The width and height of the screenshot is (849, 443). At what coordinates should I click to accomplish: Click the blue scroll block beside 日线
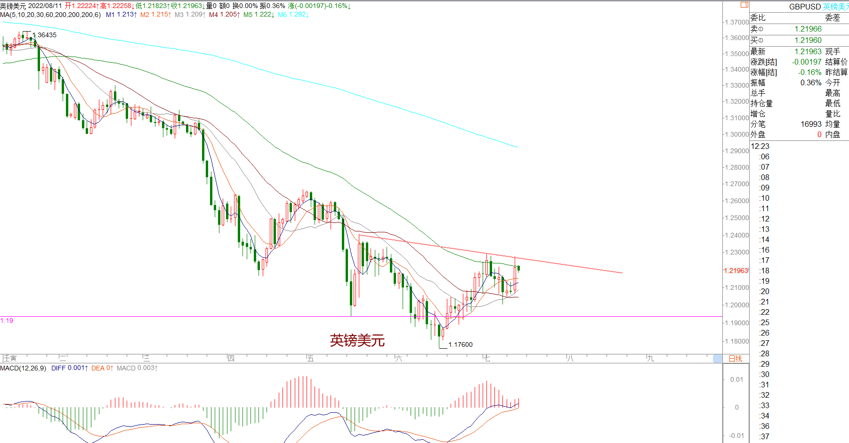718,359
